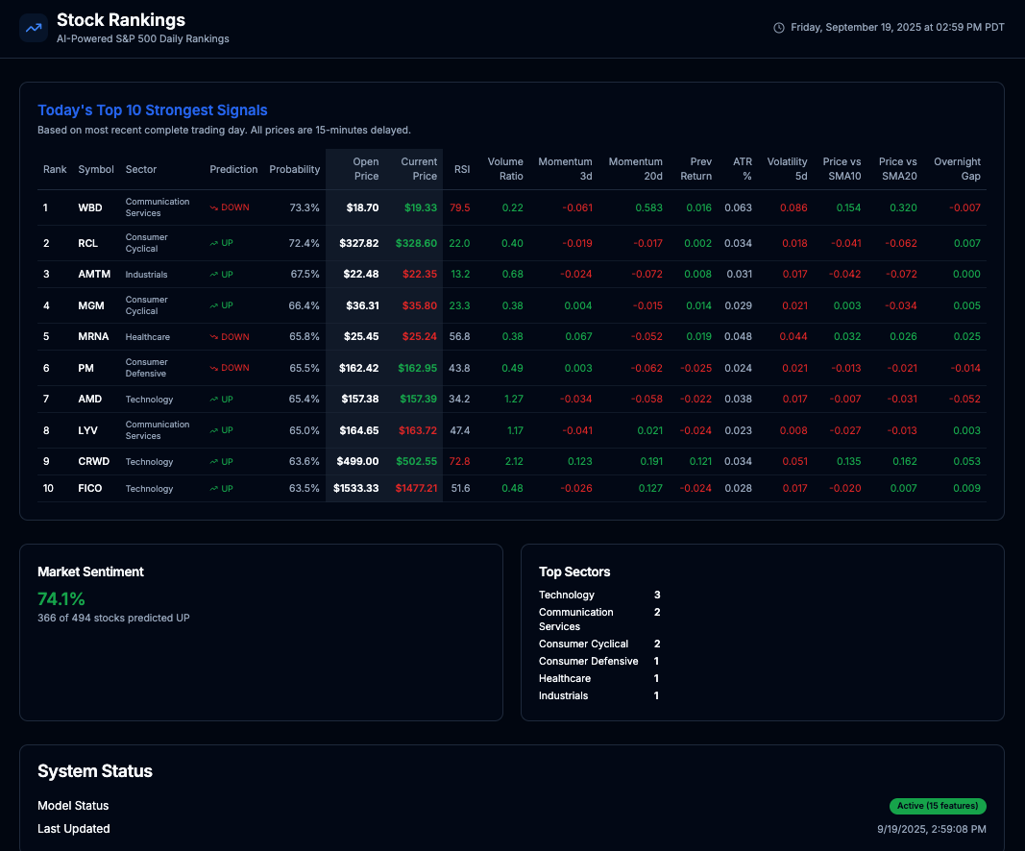Click Industrials in Top Sectors list
1025x851 pixels.
pos(563,696)
